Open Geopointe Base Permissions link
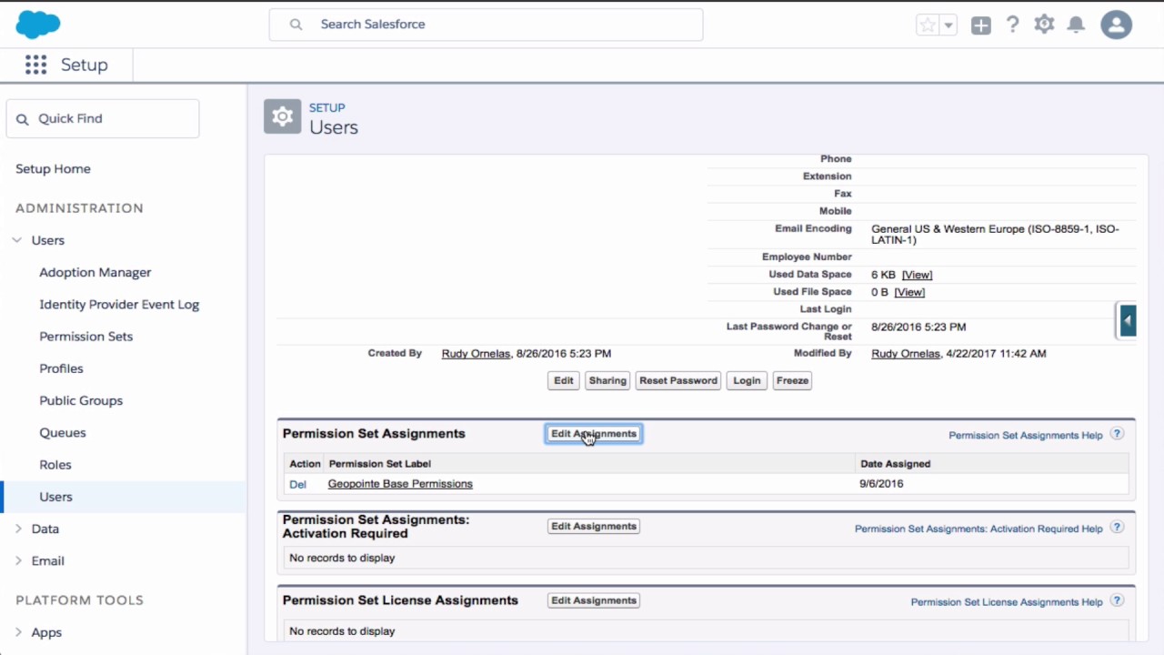1164x655 pixels. click(400, 484)
